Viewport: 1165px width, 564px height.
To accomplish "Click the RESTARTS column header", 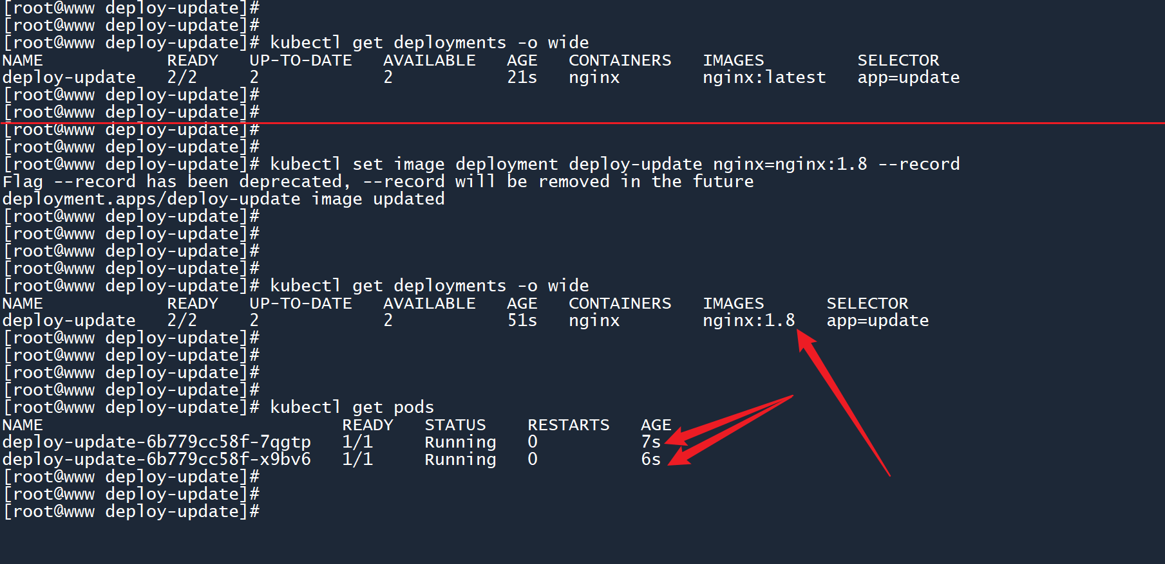I will click(568, 425).
